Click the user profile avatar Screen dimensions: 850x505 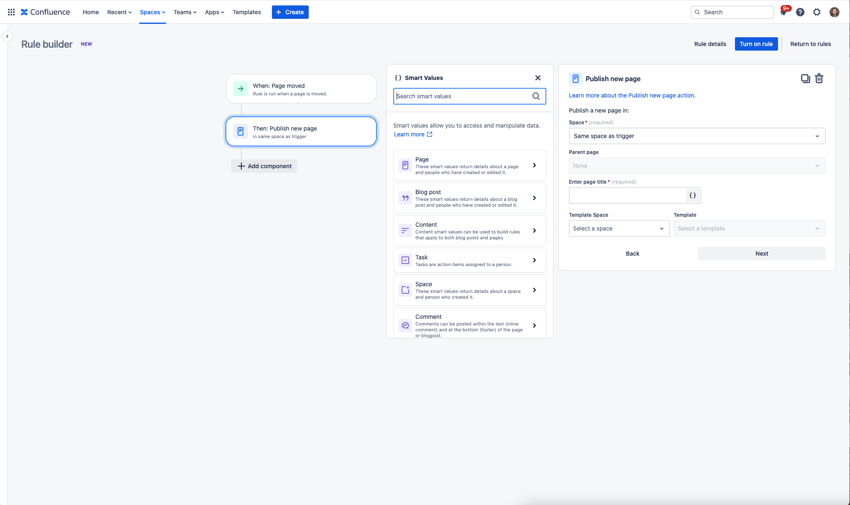click(x=835, y=12)
